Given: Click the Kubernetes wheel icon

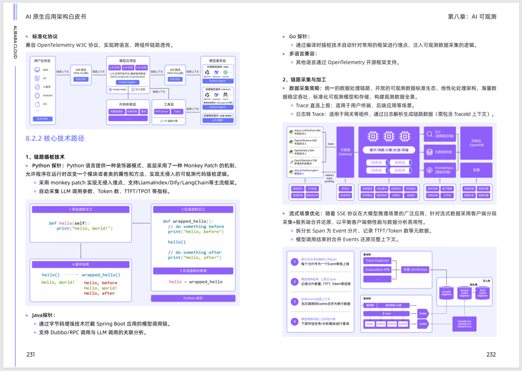Looking at the screenshot, I should [110, 89].
